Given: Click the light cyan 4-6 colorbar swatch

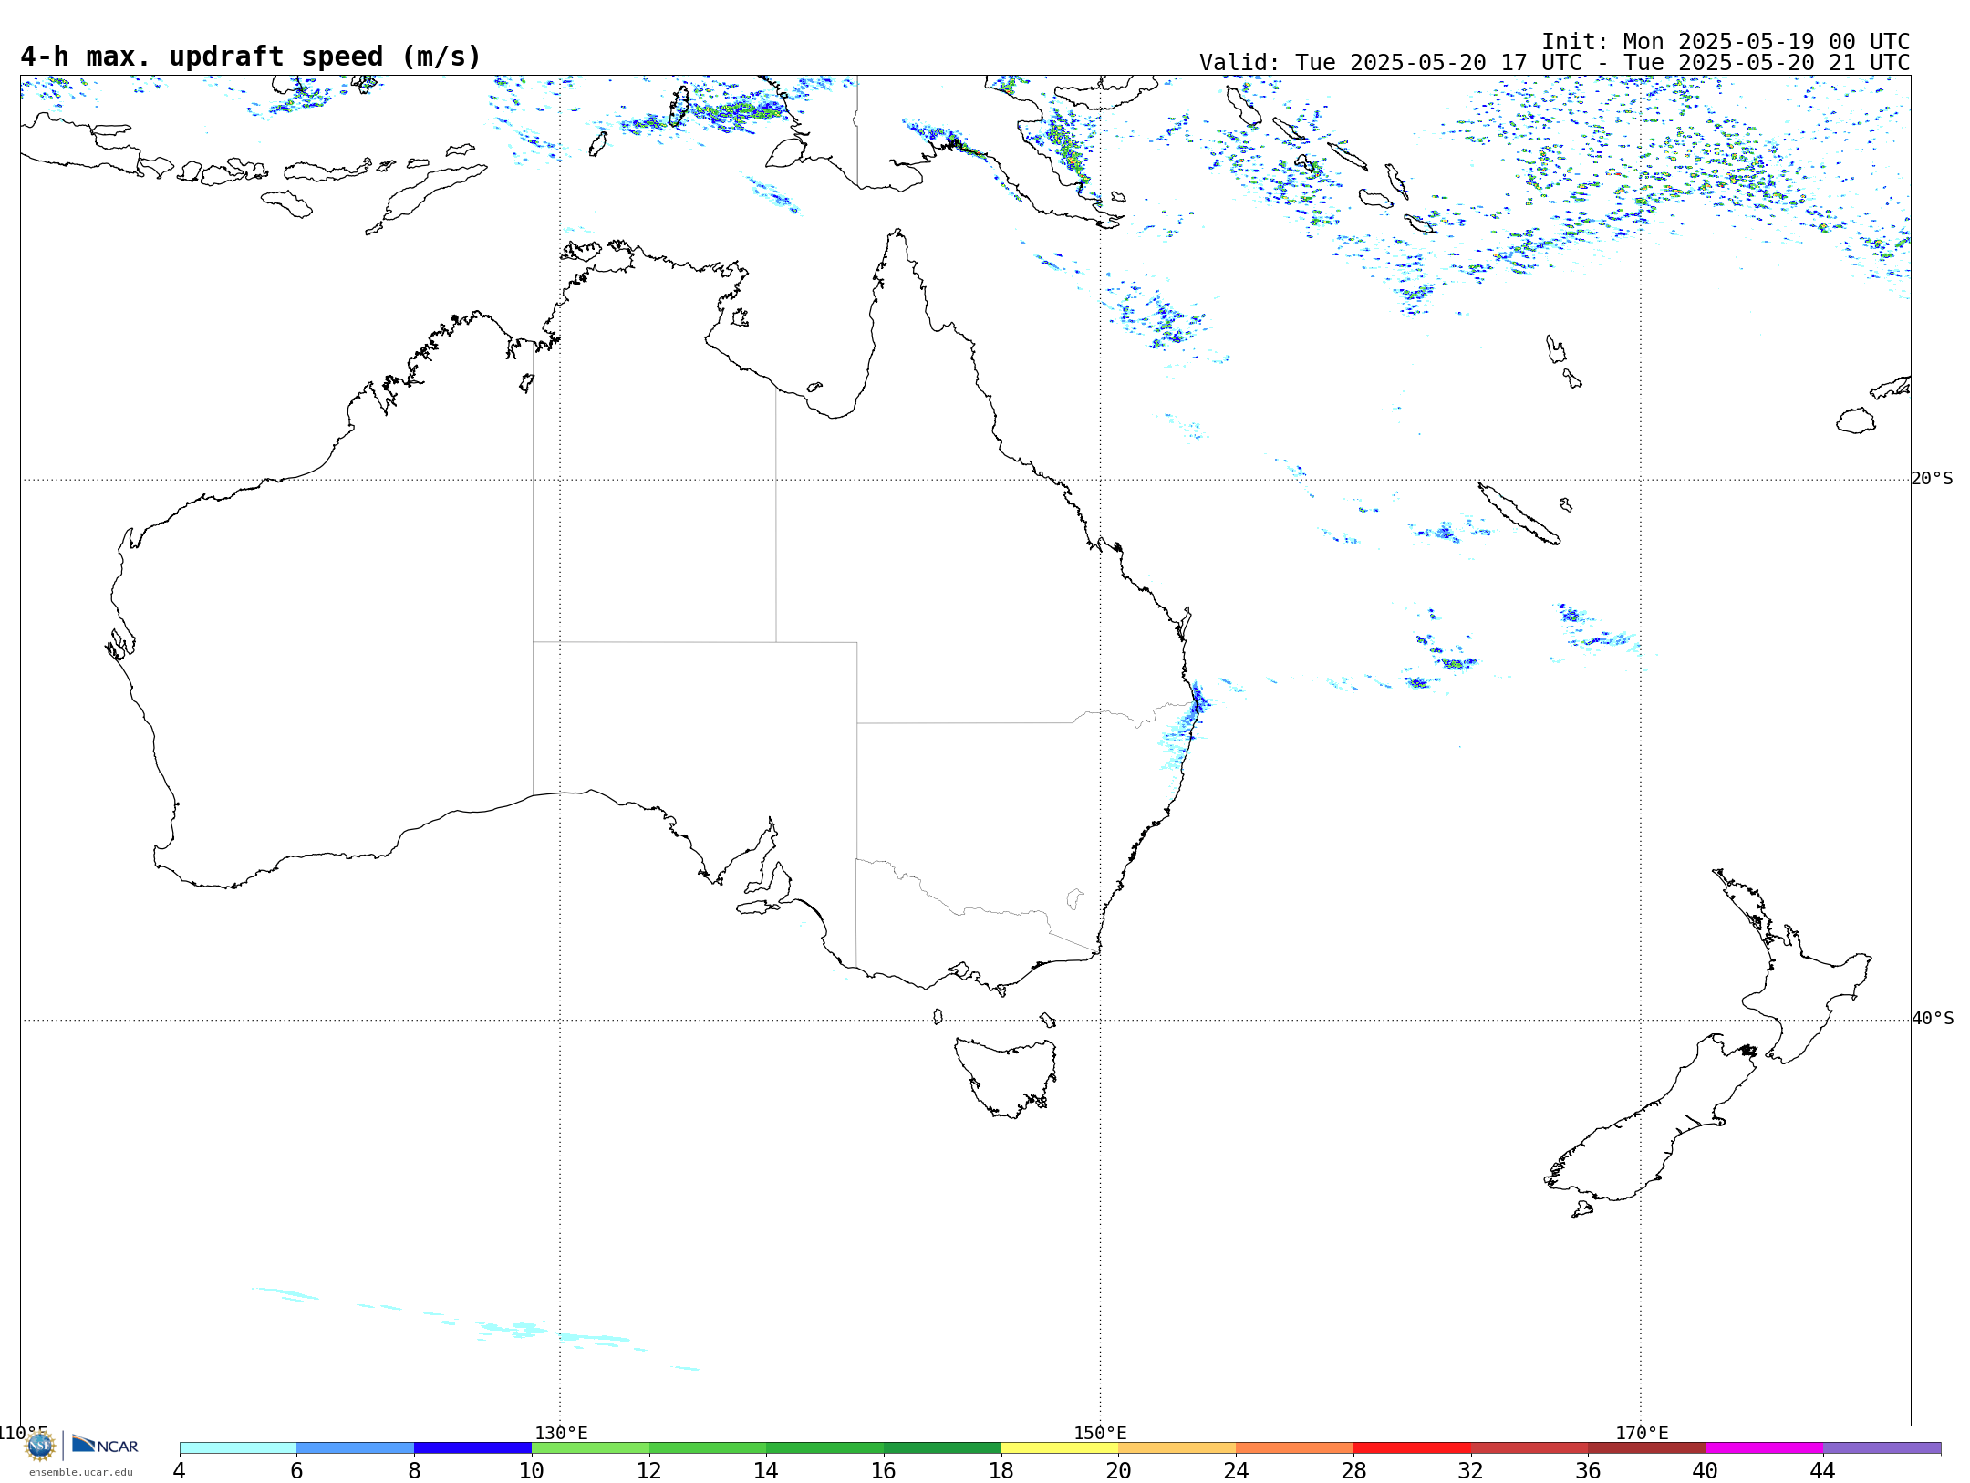Looking at the screenshot, I should [238, 1448].
